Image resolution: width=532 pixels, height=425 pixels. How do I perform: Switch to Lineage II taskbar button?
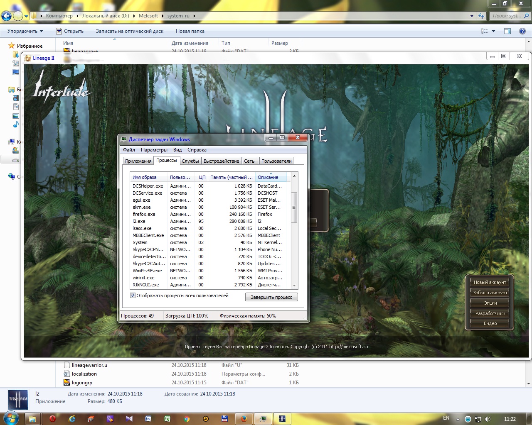pos(282,419)
